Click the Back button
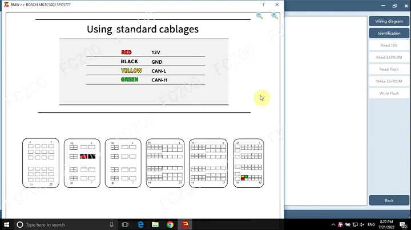This screenshot has width=411, height=230. click(389, 200)
